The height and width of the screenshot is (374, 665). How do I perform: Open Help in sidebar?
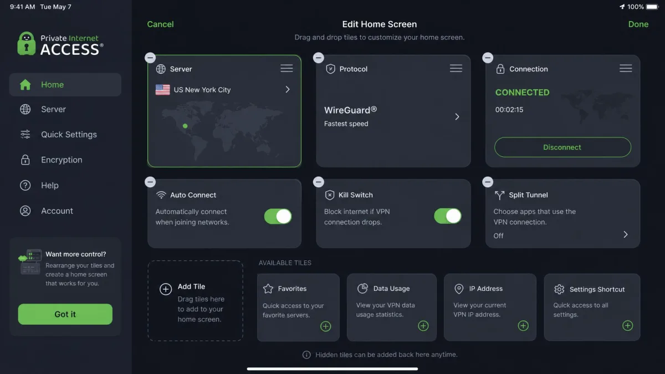pos(65,185)
